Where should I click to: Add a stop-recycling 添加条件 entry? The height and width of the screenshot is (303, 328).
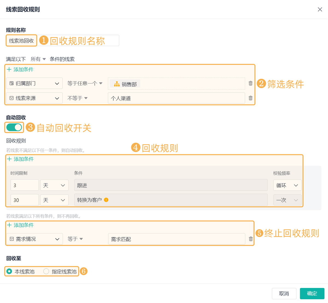[x=20, y=225]
